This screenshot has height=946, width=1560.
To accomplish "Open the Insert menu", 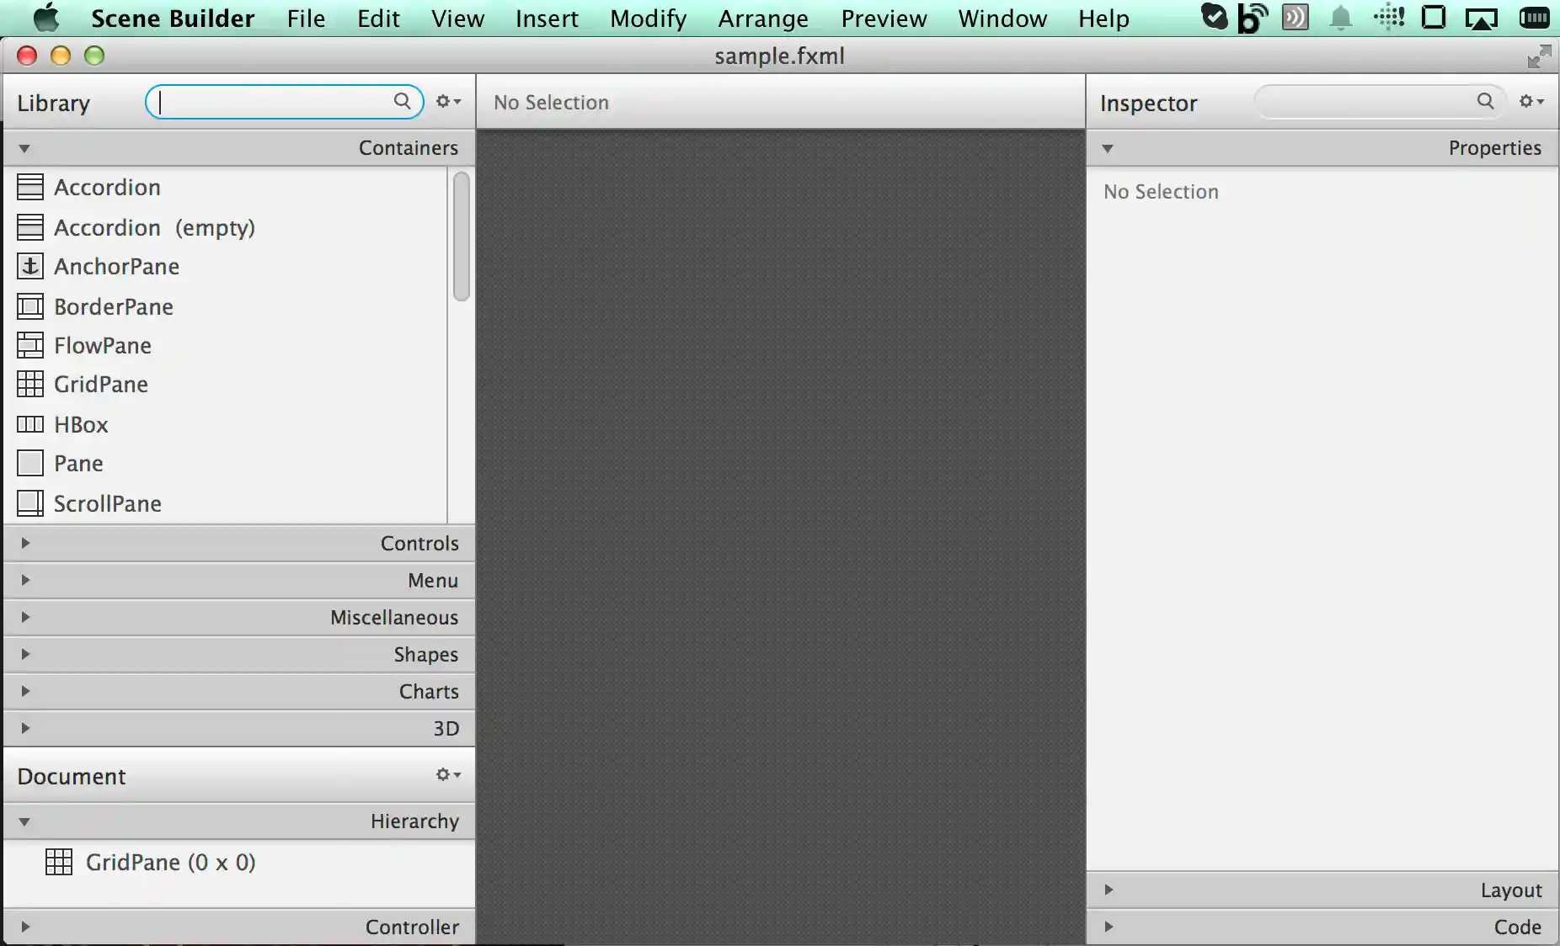I will pos(547,18).
